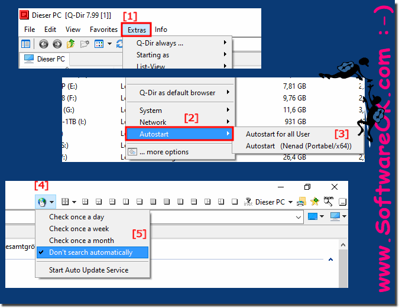The height and width of the screenshot is (308, 399).
Task: Expand the update-check dropdown arrow
Action: (x=51, y=202)
